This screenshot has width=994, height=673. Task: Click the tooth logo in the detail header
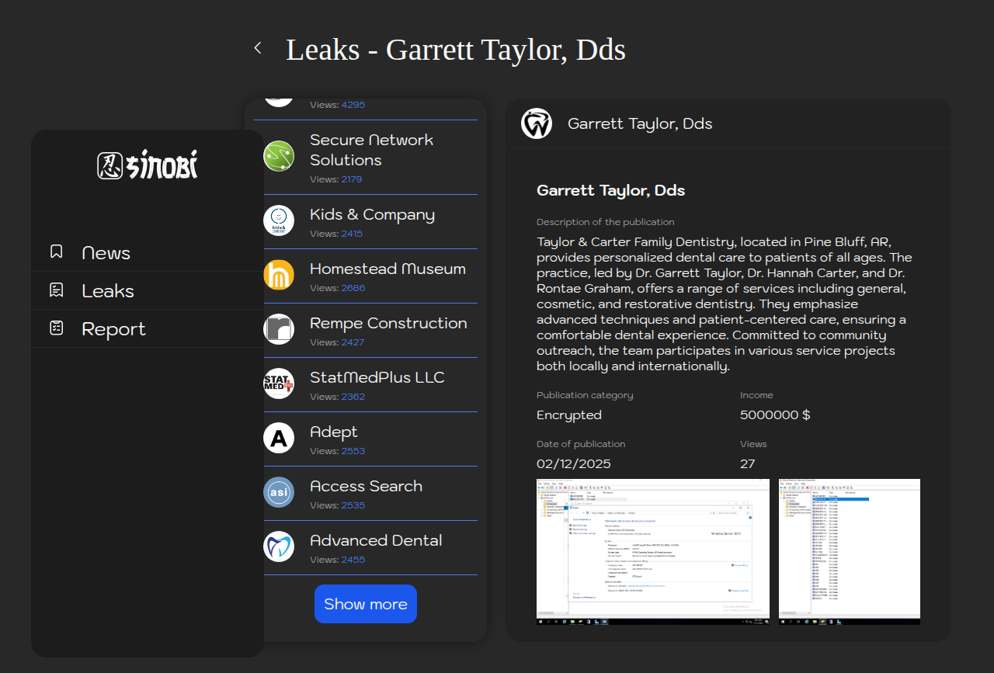coord(537,123)
